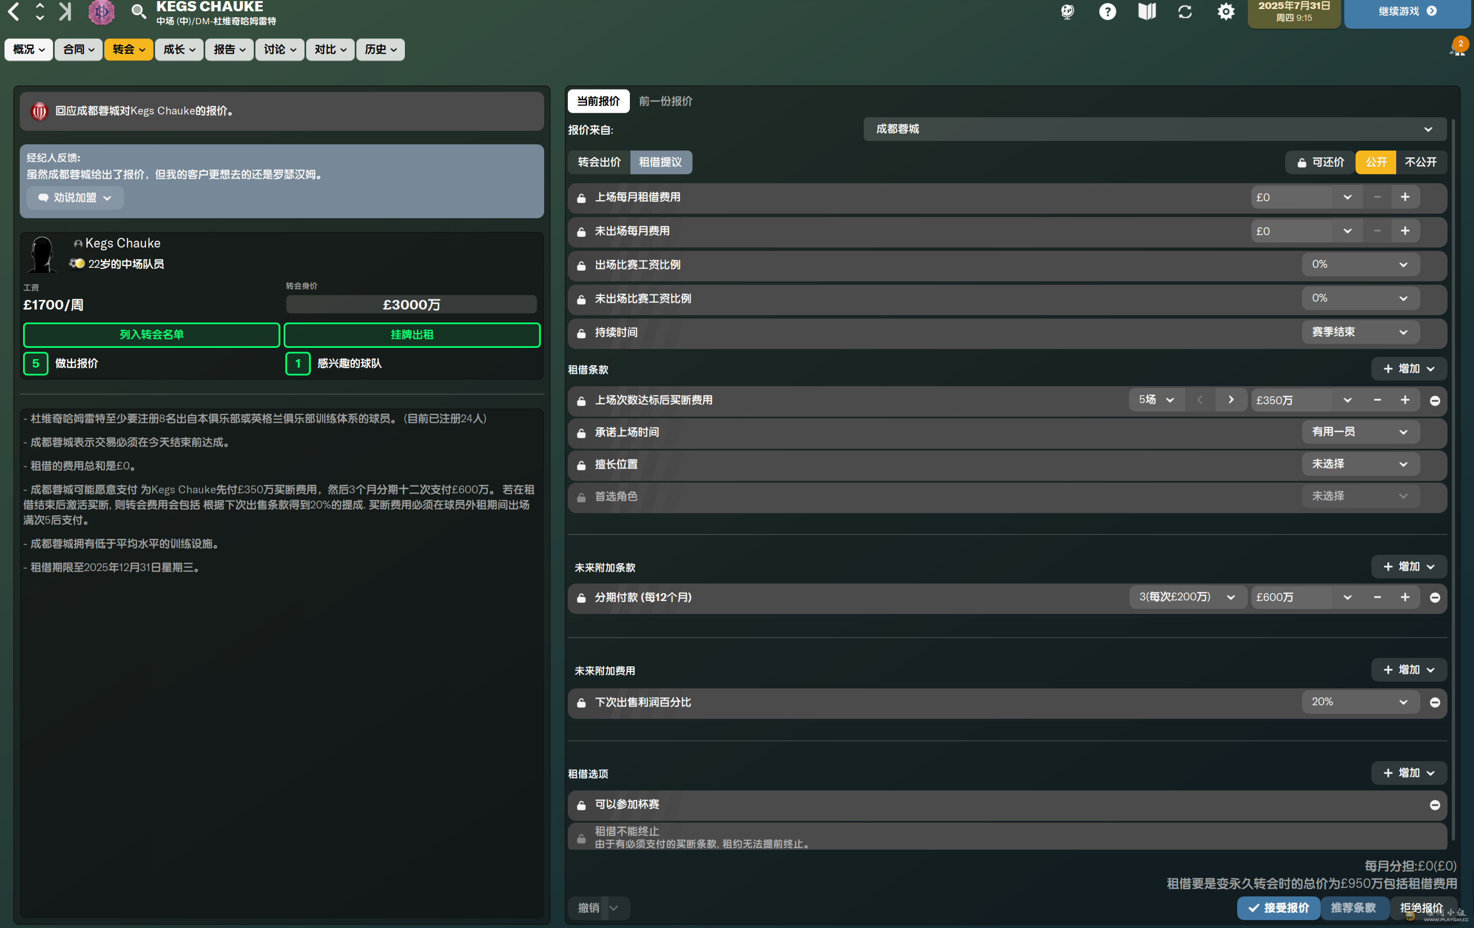Click 列入转会名单 button
The image size is (1474, 928).
click(151, 335)
